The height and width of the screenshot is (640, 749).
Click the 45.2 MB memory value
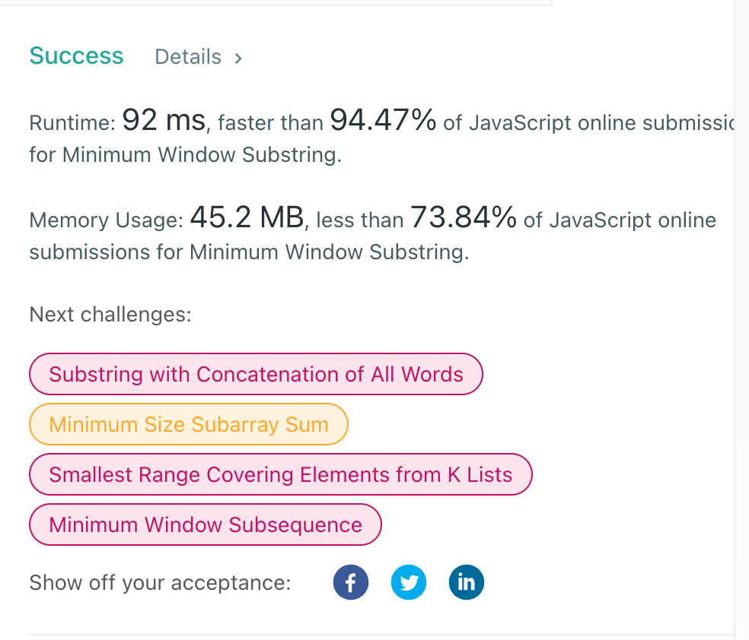[247, 219]
